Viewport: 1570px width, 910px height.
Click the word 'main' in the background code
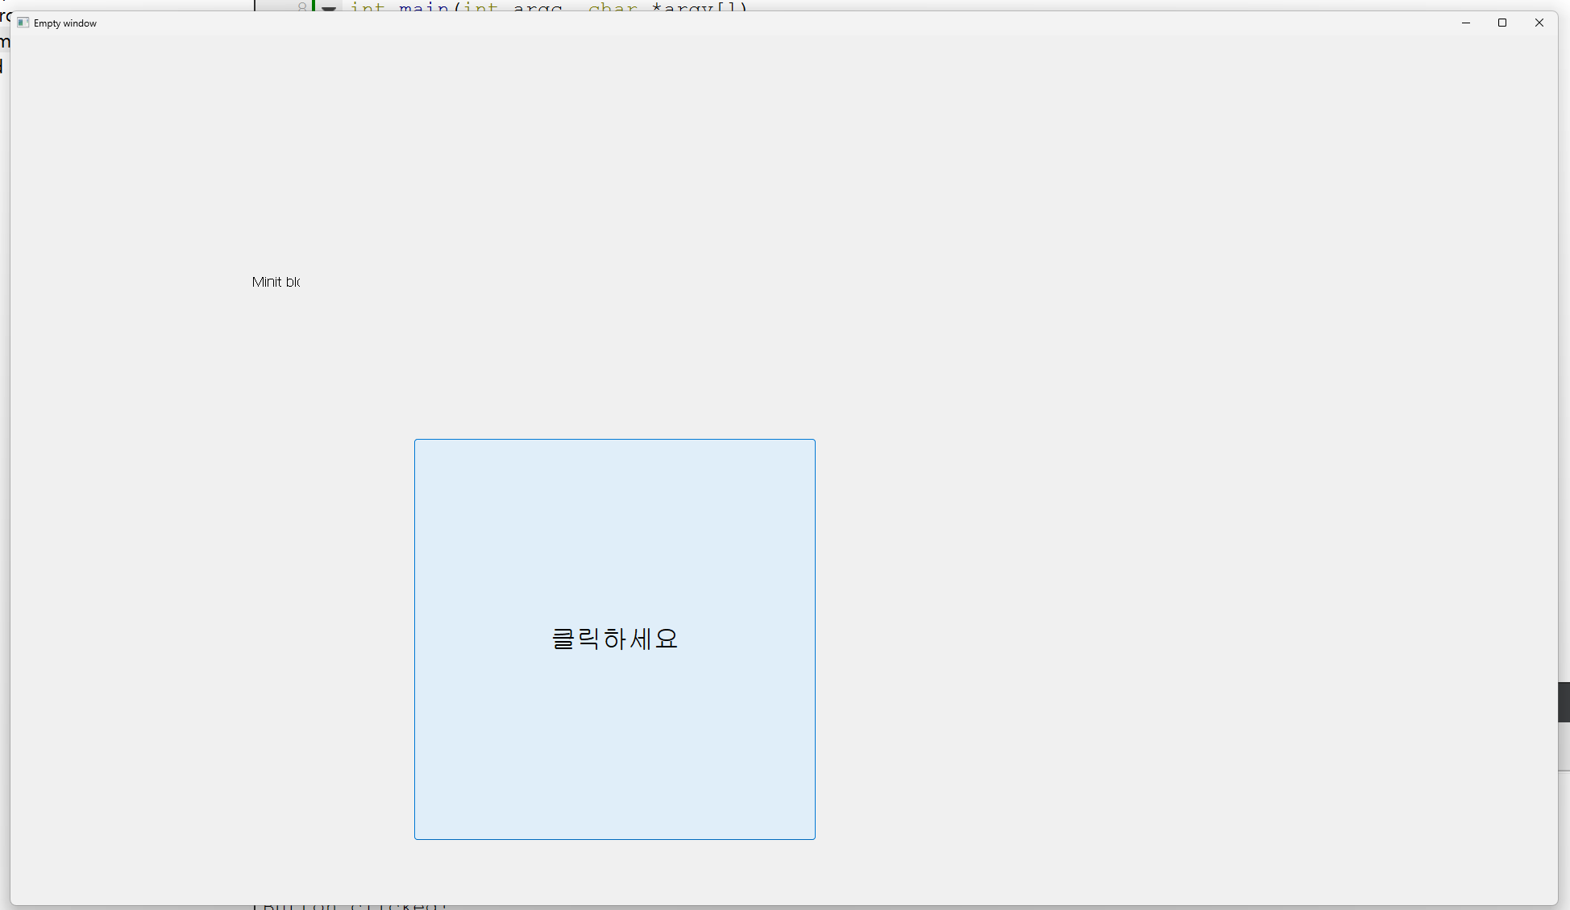pyautogui.click(x=423, y=6)
